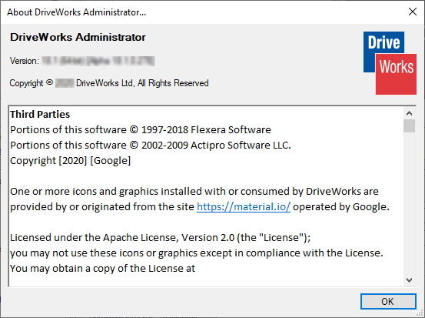Click the scrollbar up arrow in license box

tap(409, 113)
